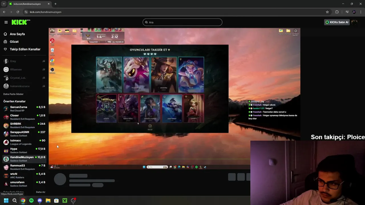Click the Windows Start button

(x=6, y=200)
